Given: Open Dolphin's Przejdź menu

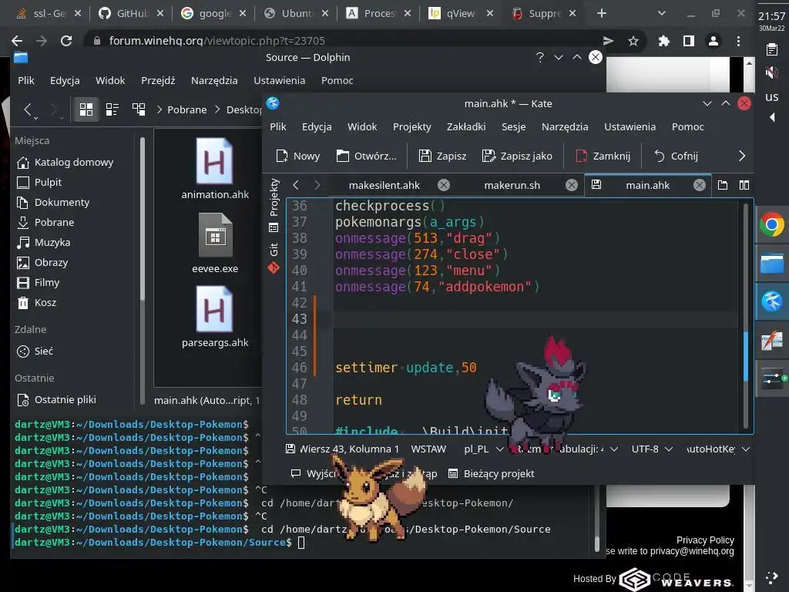Looking at the screenshot, I should click(x=158, y=80).
